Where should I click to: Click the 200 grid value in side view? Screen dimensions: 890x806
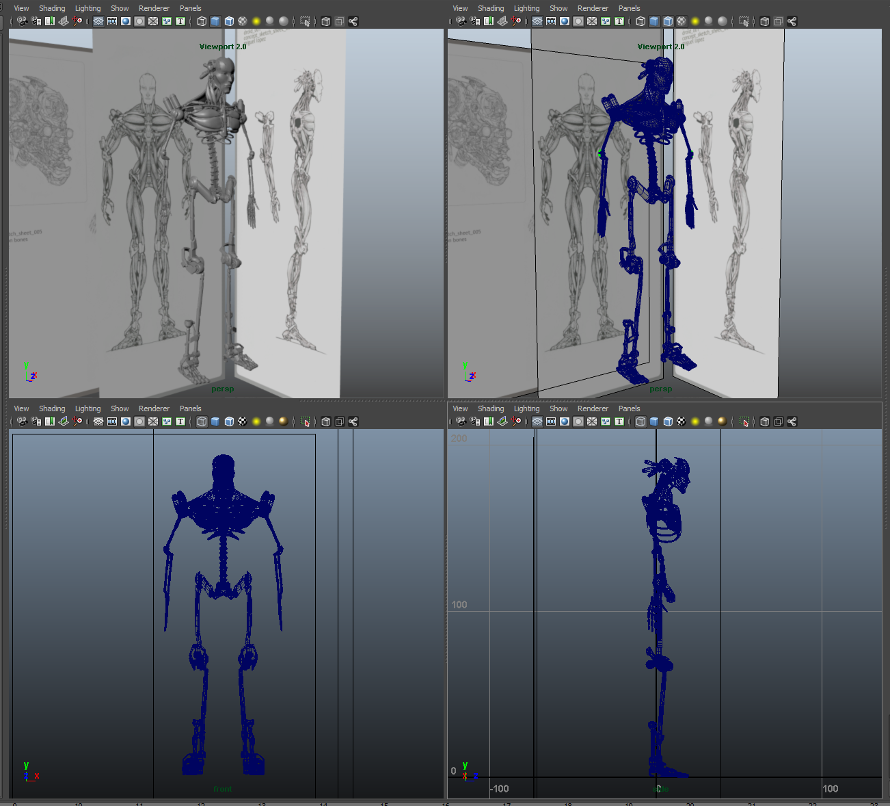point(459,439)
